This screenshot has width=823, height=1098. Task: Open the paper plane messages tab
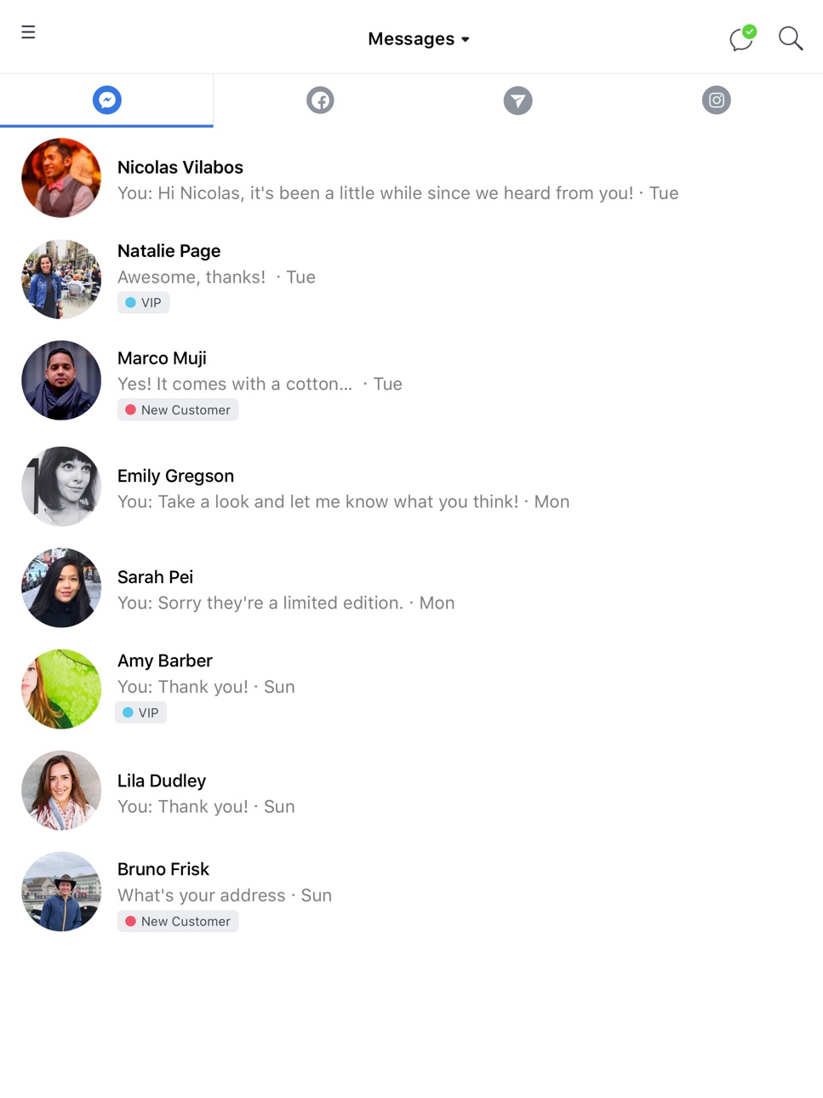click(517, 100)
